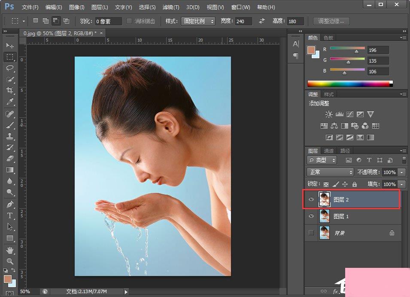410x297 pixels.
Task: Toggle lock all for layer
Action: (355, 184)
